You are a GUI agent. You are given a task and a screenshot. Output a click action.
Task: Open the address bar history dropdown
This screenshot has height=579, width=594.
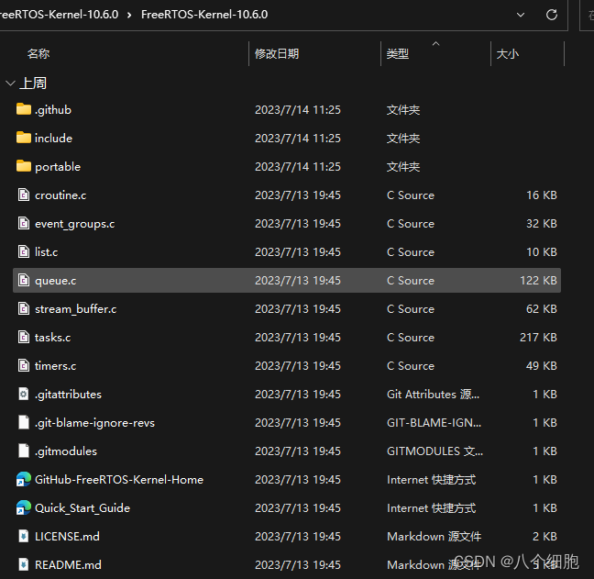[x=521, y=15]
